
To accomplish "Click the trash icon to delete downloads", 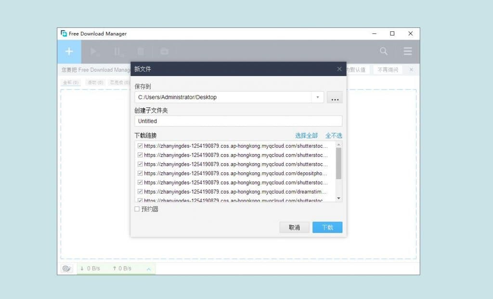I will click(140, 51).
